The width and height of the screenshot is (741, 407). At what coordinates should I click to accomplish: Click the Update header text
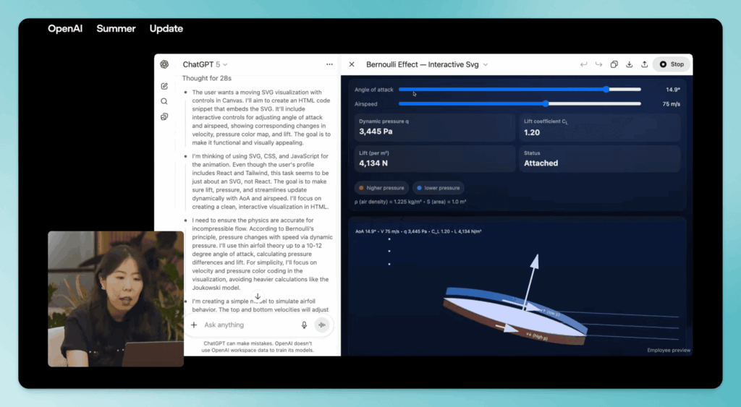166,28
